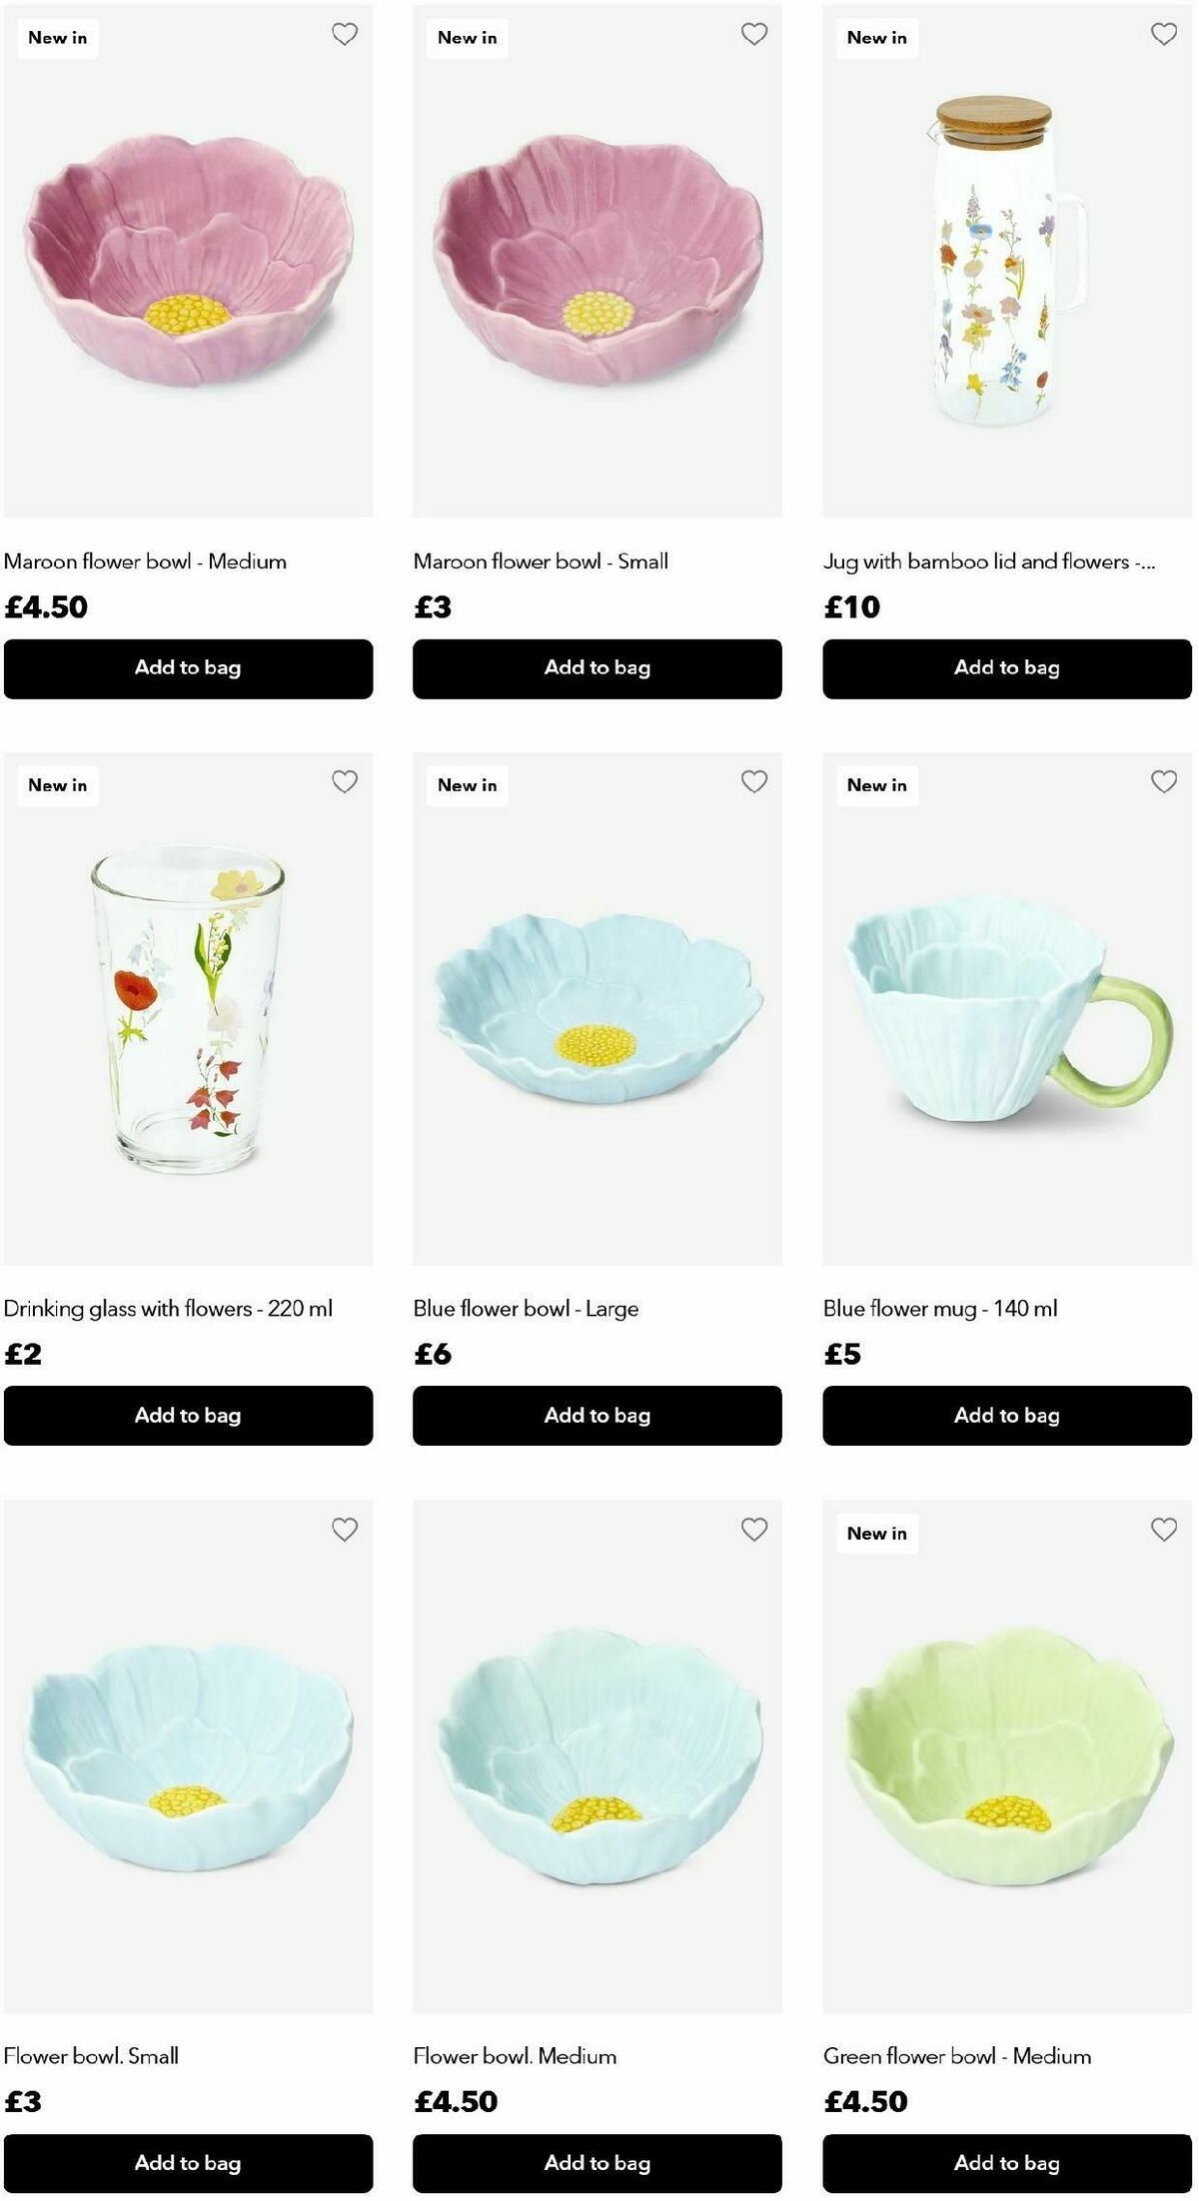Add Maroon flower bowl Small to bag
Image resolution: width=1199 pixels, height=2201 pixels.
click(x=598, y=668)
